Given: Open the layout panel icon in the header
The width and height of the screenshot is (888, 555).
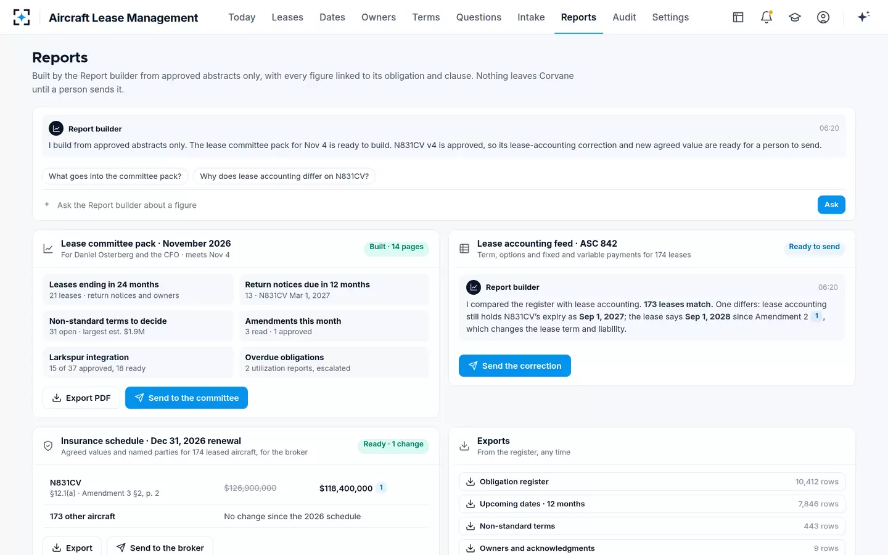Looking at the screenshot, I should [x=738, y=17].
